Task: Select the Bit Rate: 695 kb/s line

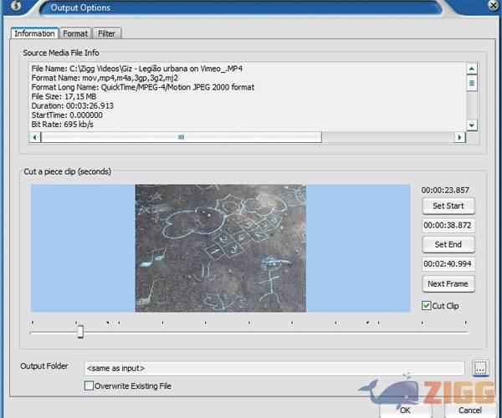Action: 63,125
